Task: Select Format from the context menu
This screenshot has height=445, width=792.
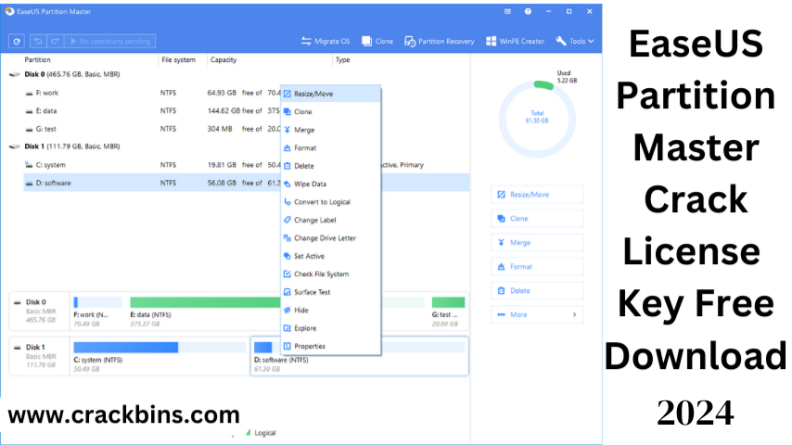Action: pyautogui.click(x=330, y=148)
